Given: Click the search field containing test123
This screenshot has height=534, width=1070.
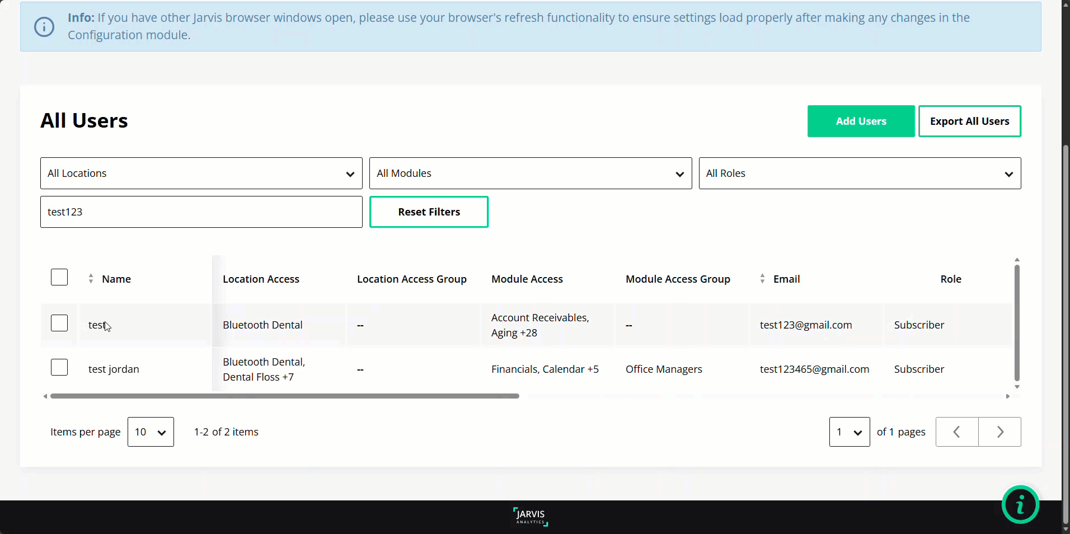Looking at the screenshot, I should tap(201, 212).
